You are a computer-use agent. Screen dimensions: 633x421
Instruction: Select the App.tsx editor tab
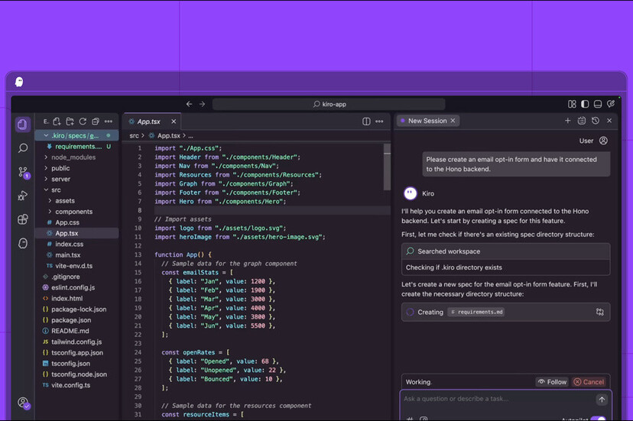[x=152, y=121]
